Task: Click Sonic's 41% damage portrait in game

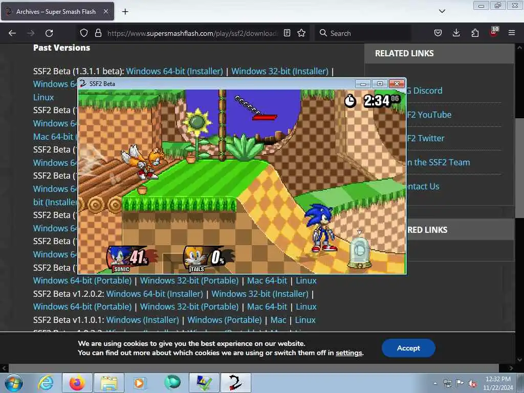Action: pyautogui.click(x=131, y=259)
